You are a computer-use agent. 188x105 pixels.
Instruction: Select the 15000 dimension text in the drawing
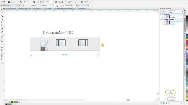tap(65, 55)
